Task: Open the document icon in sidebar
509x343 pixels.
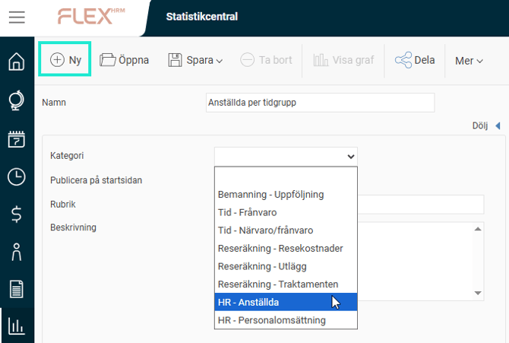Action: coord(16,289)
